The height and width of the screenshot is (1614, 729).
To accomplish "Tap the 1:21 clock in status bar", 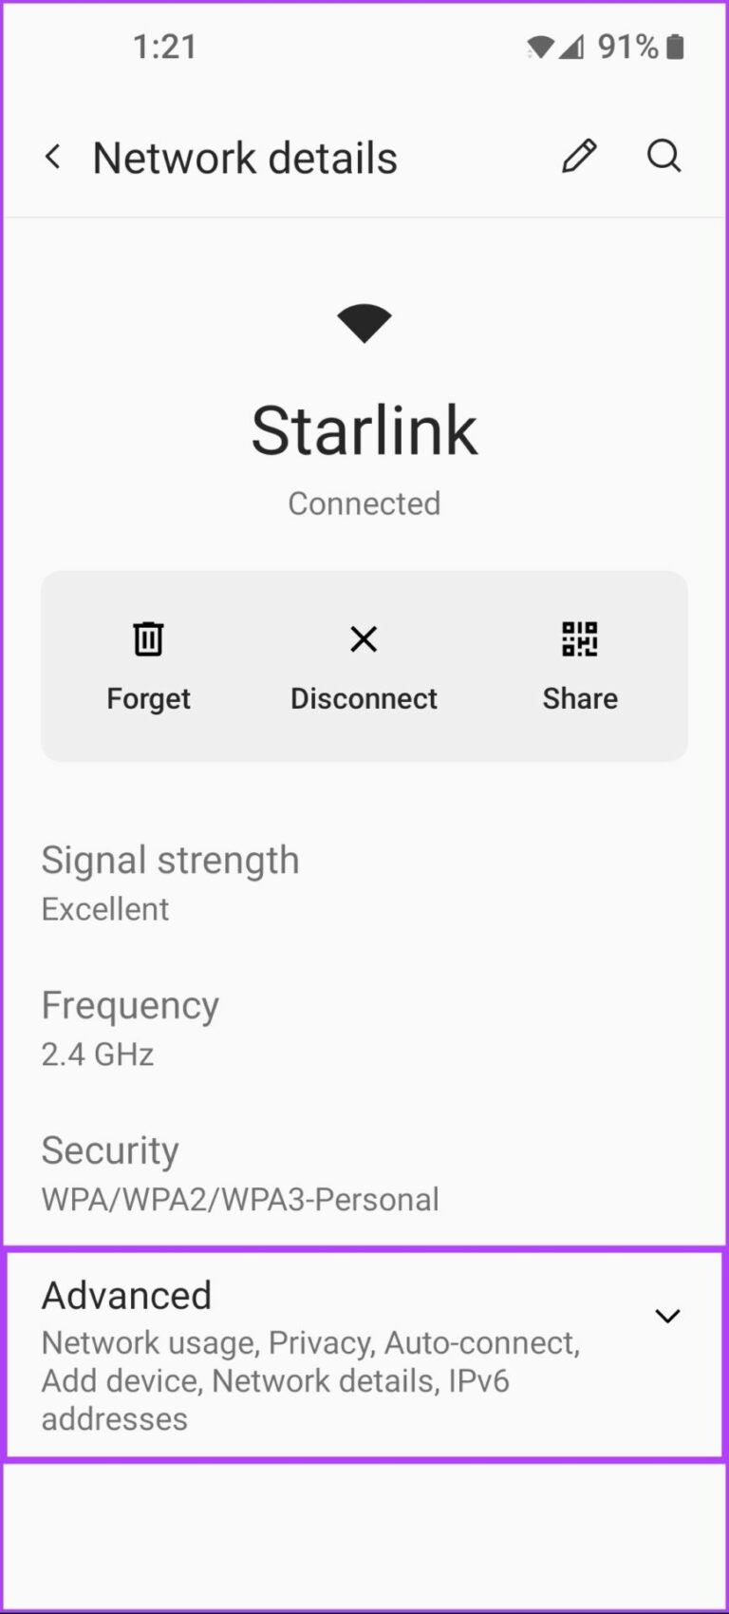I will click(164, 47).
